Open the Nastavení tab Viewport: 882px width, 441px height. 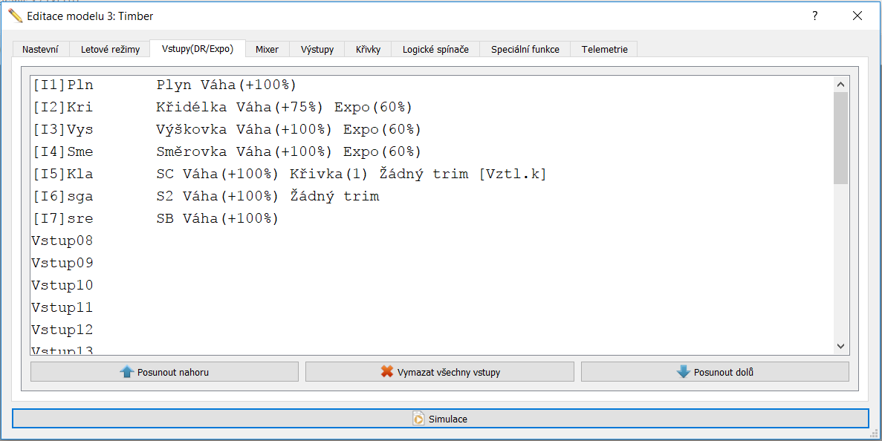41,50
